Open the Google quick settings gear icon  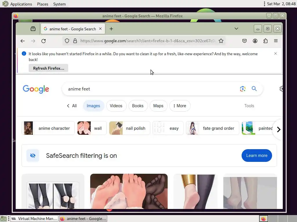pos(281,88)
